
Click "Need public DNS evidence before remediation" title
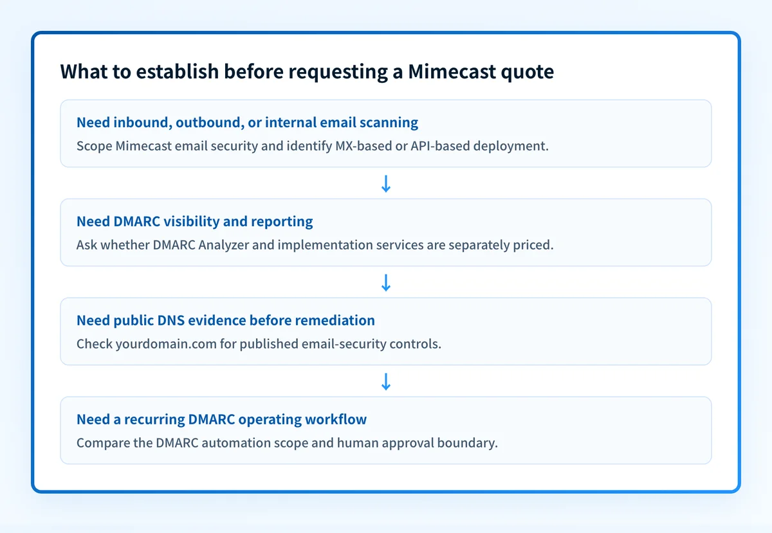click(x=226, y=320)
